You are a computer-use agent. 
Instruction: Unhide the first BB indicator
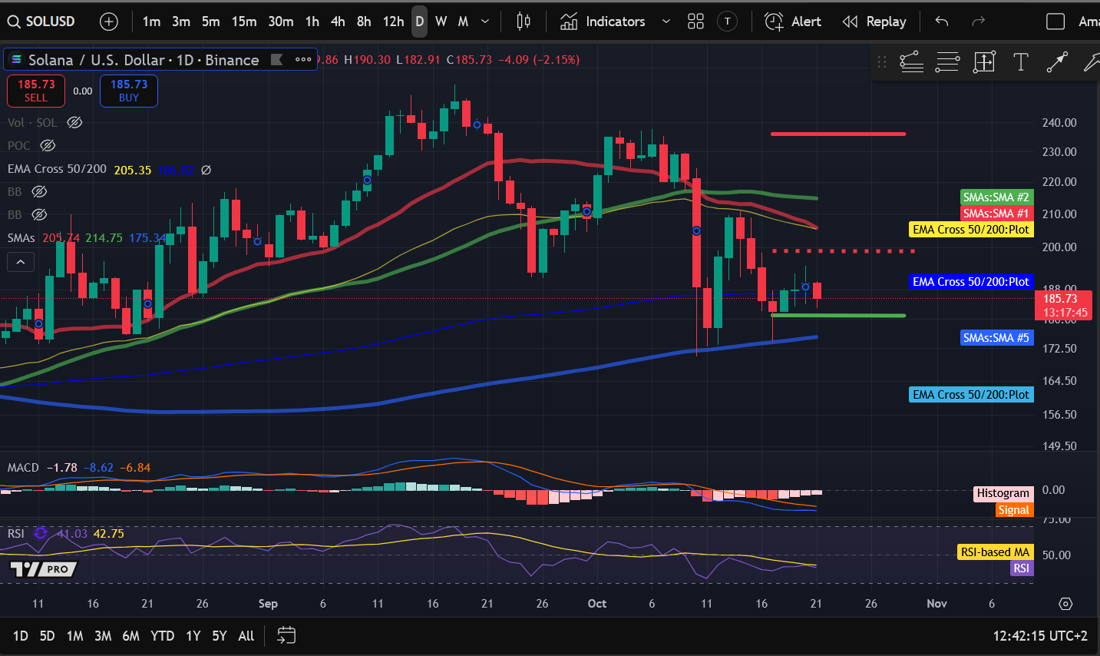pos(39,191)
